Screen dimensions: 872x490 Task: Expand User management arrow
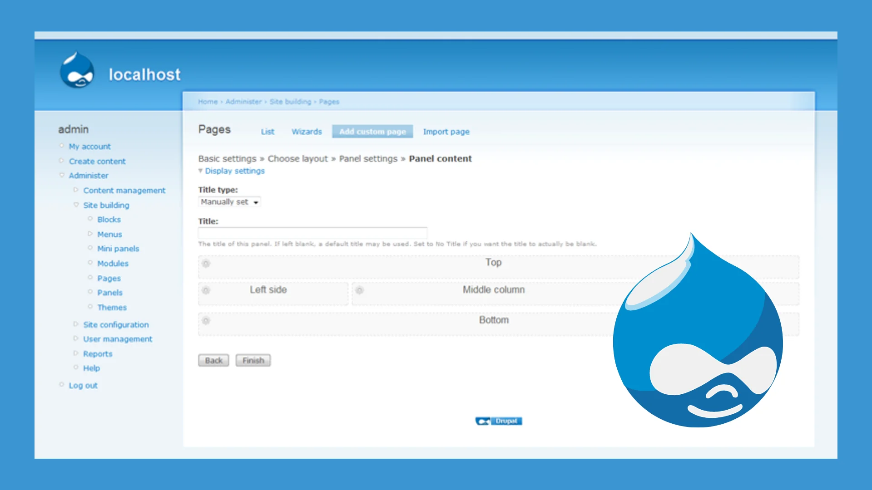(76, 338)
